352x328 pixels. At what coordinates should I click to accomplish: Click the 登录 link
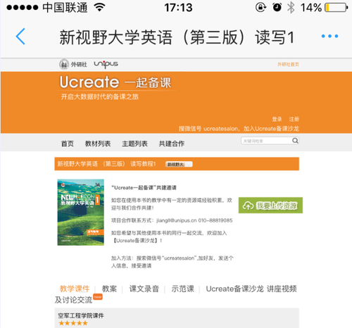click(x=277, y=119)
